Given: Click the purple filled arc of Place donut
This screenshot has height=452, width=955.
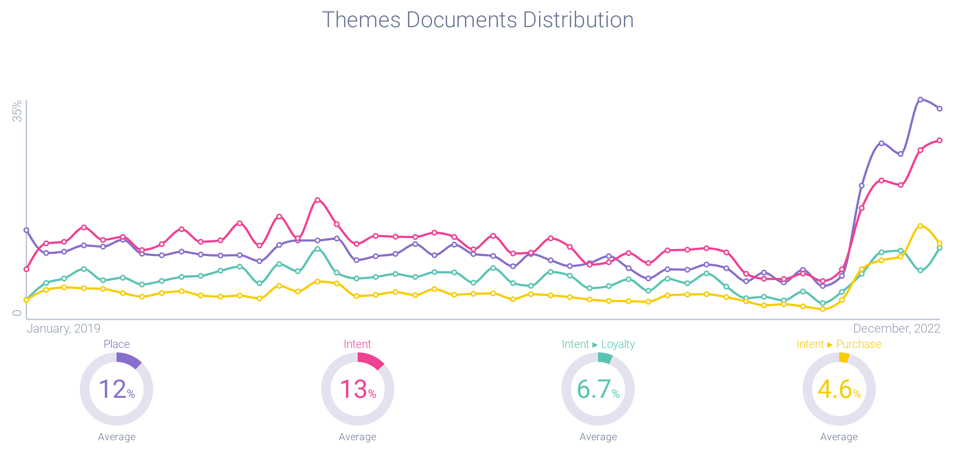Looking at the screenshot, I should pyautogui.click(x=129, y=360).
